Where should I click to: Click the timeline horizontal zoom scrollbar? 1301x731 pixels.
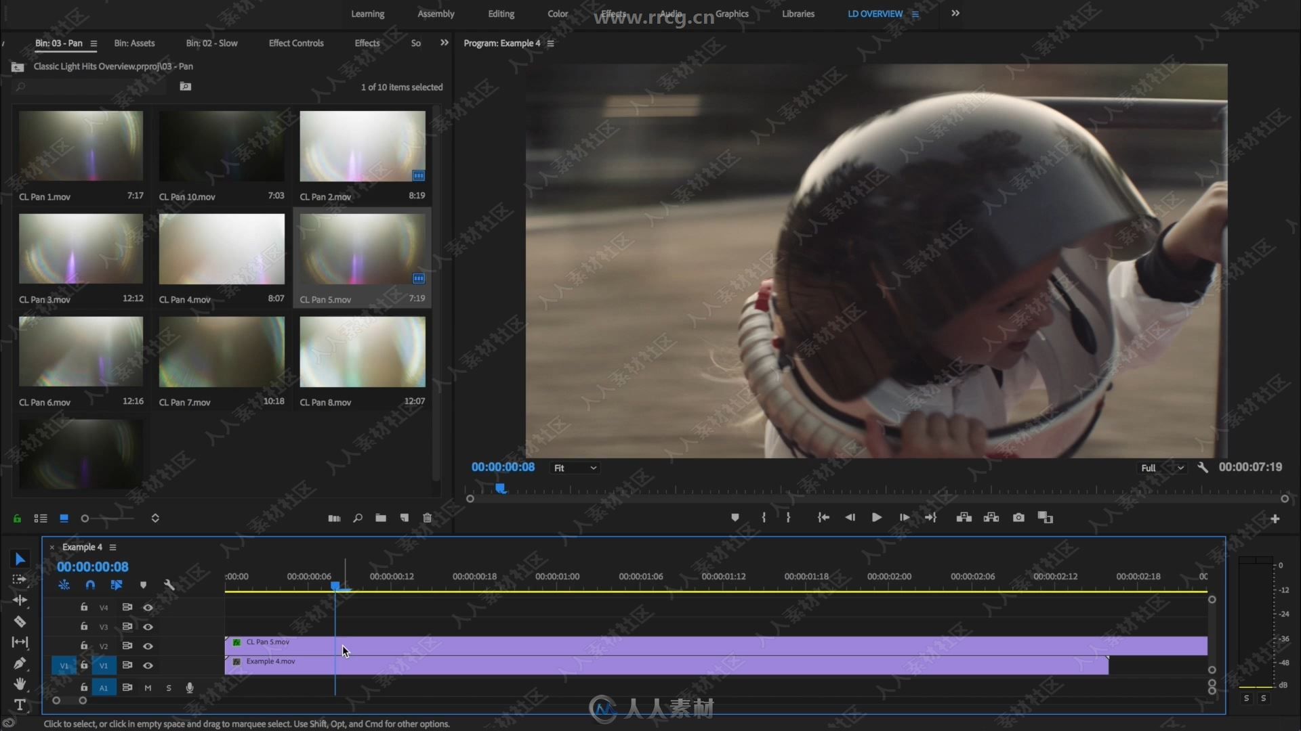pyautogui.click(x=69, y=701)
